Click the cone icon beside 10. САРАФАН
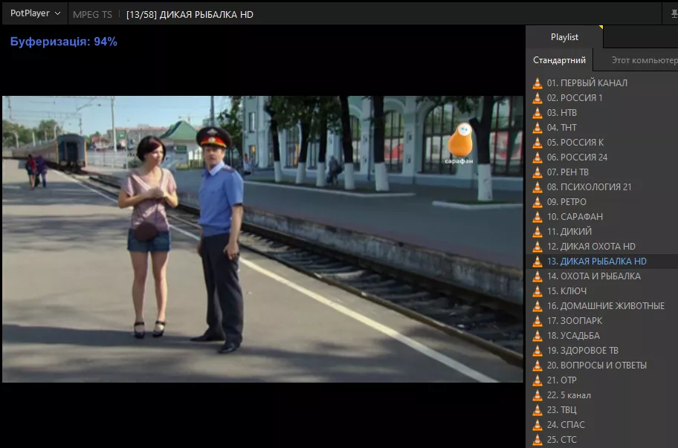This screenshot has width=678, height=448. [537, 217]
